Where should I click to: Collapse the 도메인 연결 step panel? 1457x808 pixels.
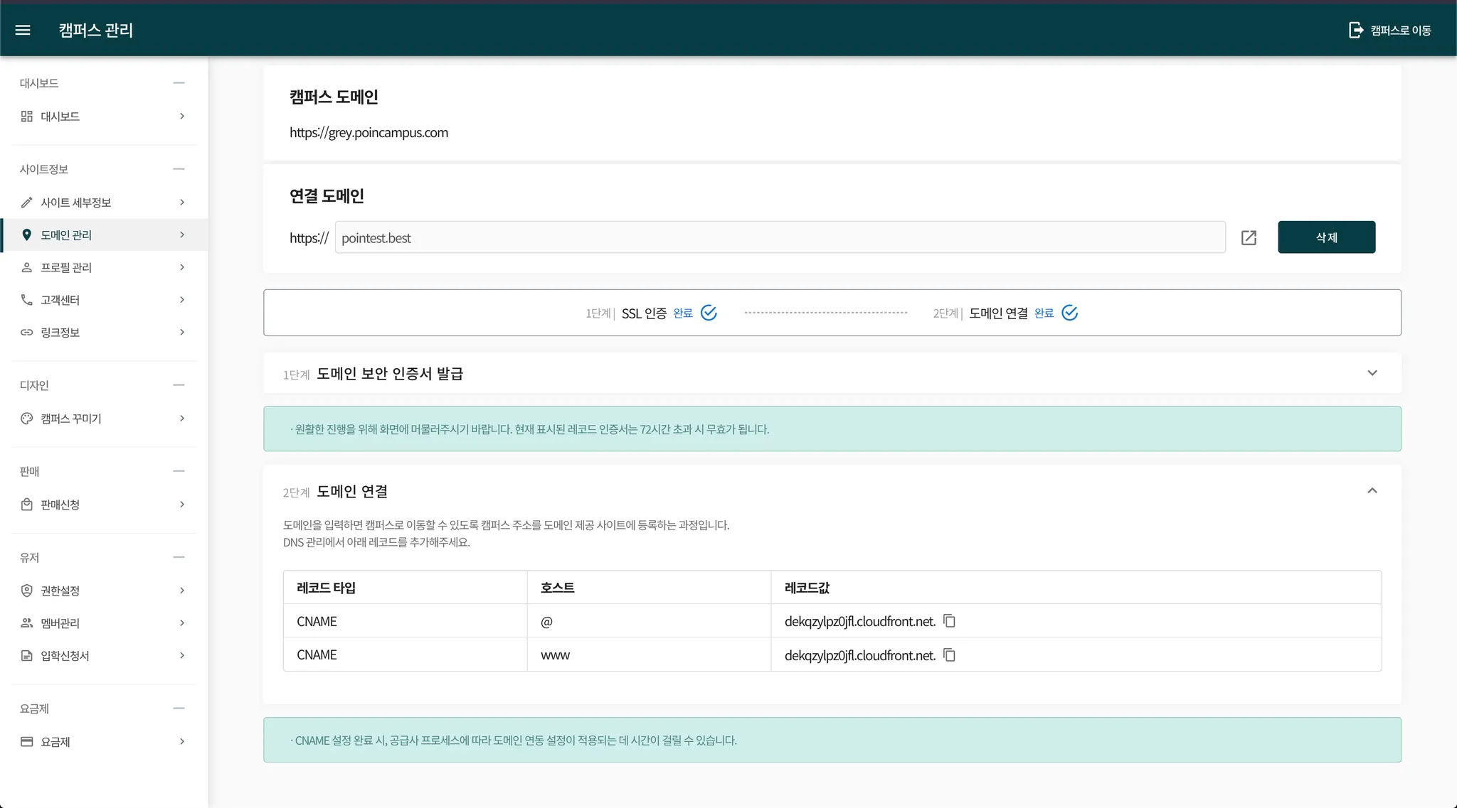[x=1372, y=491]
